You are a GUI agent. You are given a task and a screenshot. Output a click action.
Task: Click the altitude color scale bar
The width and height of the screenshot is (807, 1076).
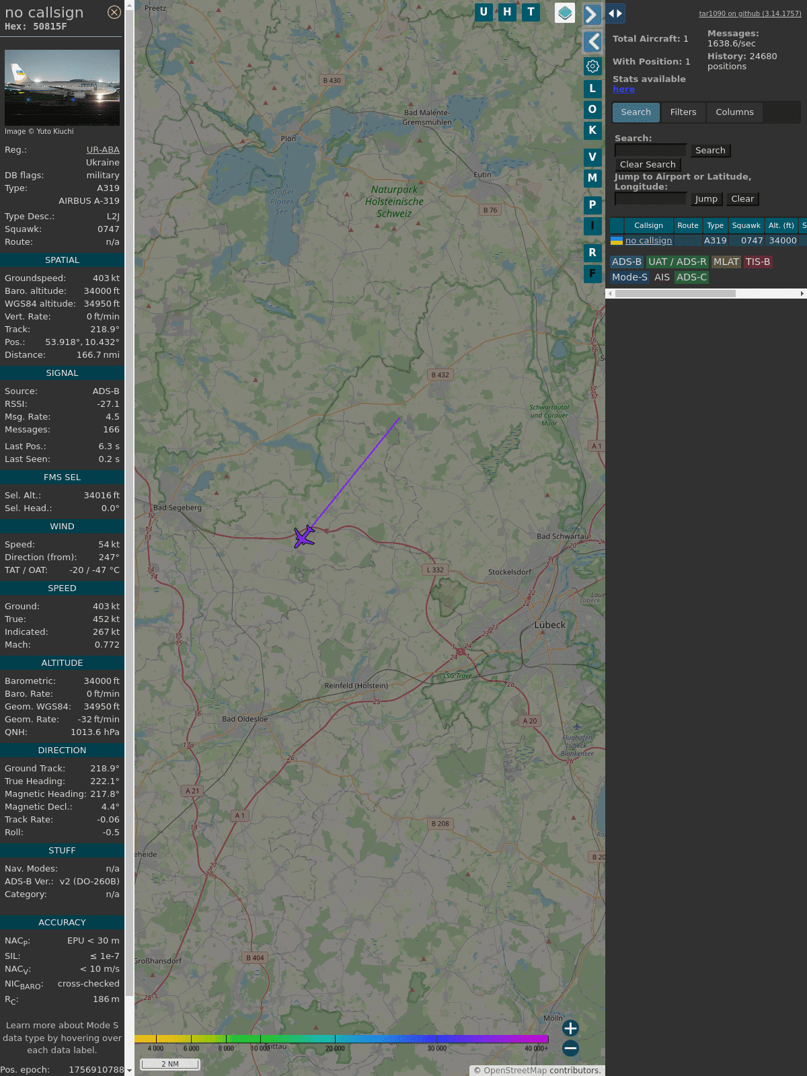[x=342, y=1039]
